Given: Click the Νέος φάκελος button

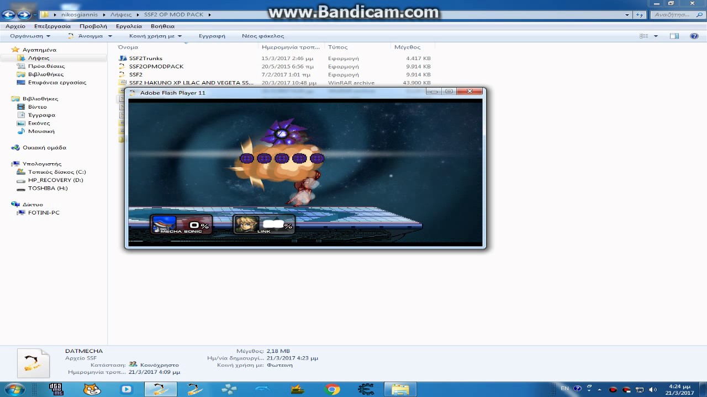Looking at the screenshot, I should [263, 36].
